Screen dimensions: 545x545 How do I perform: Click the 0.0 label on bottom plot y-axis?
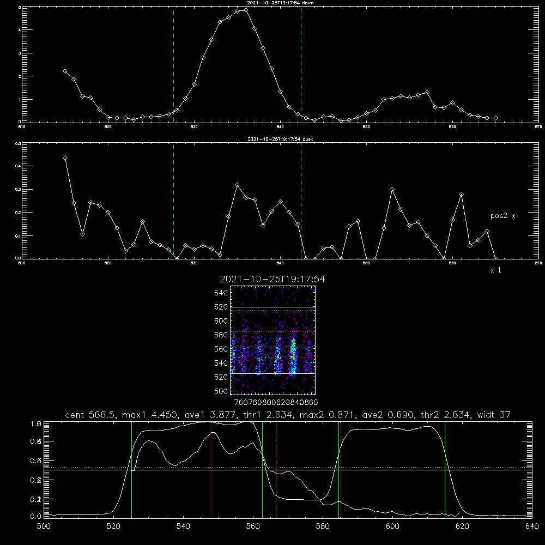tap(35, 517)
